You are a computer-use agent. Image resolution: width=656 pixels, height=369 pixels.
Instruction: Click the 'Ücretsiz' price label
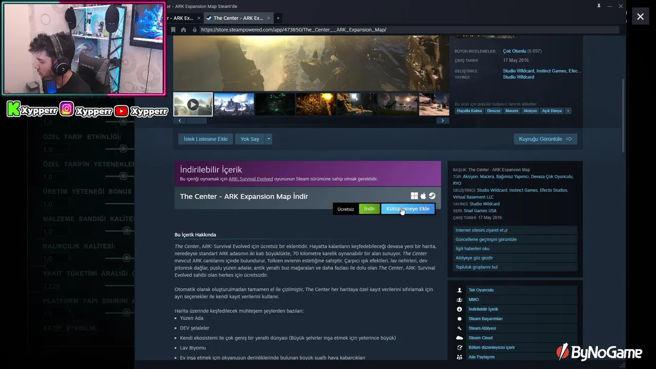[345, 209]
